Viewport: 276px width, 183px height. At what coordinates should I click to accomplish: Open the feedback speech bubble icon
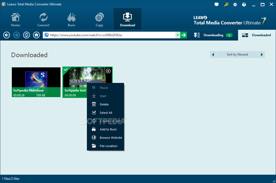[217, 5]
